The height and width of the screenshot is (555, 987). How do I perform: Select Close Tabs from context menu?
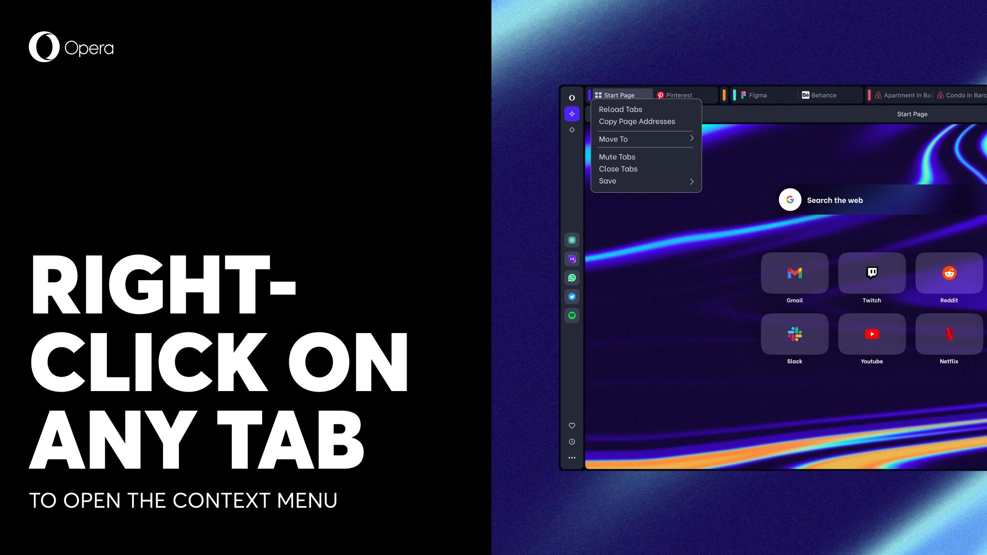click(x=617, y=169)
